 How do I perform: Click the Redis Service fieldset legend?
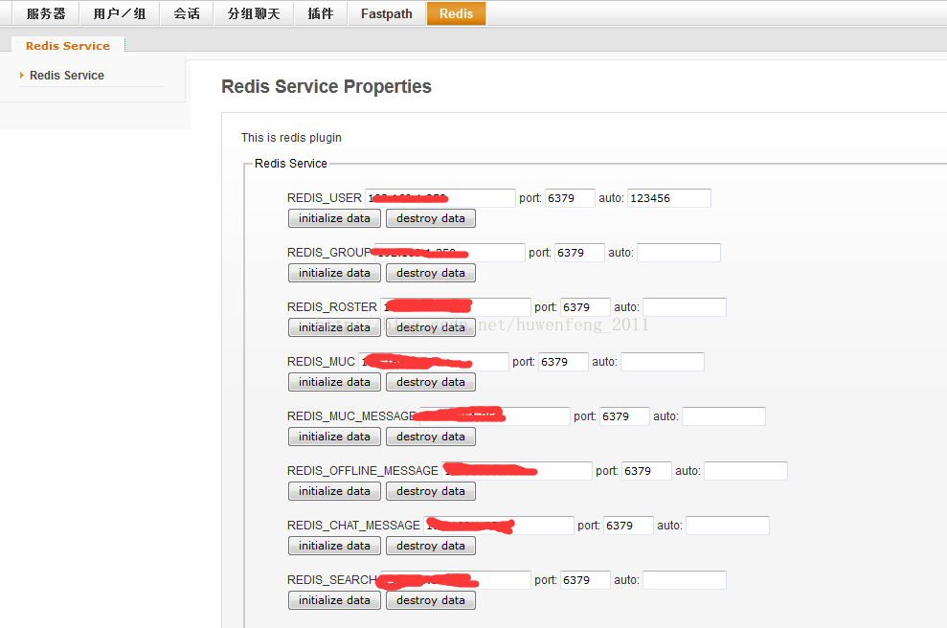tap(290, 164)
